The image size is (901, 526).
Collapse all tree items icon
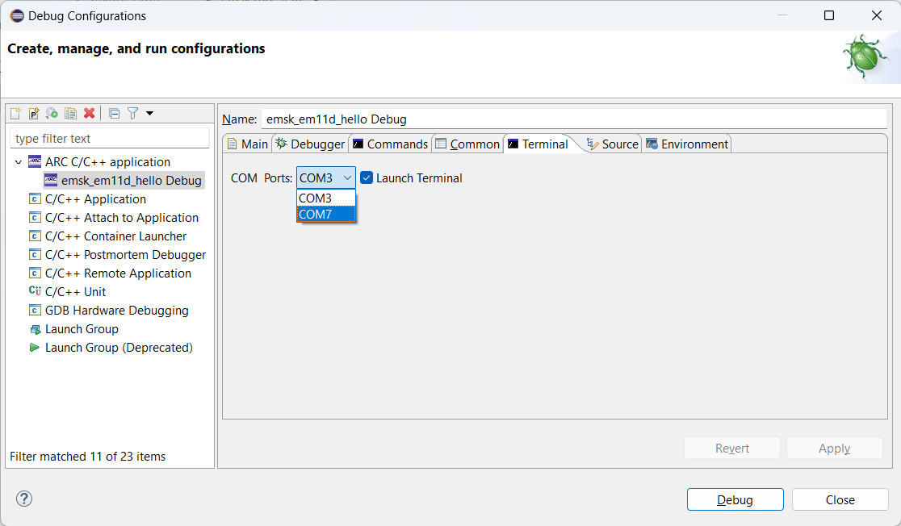[x=115, y=114]
